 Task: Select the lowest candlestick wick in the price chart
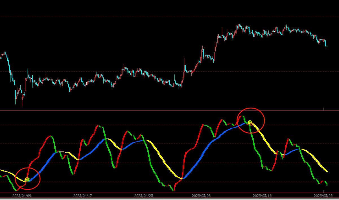(x=22, y=105)
